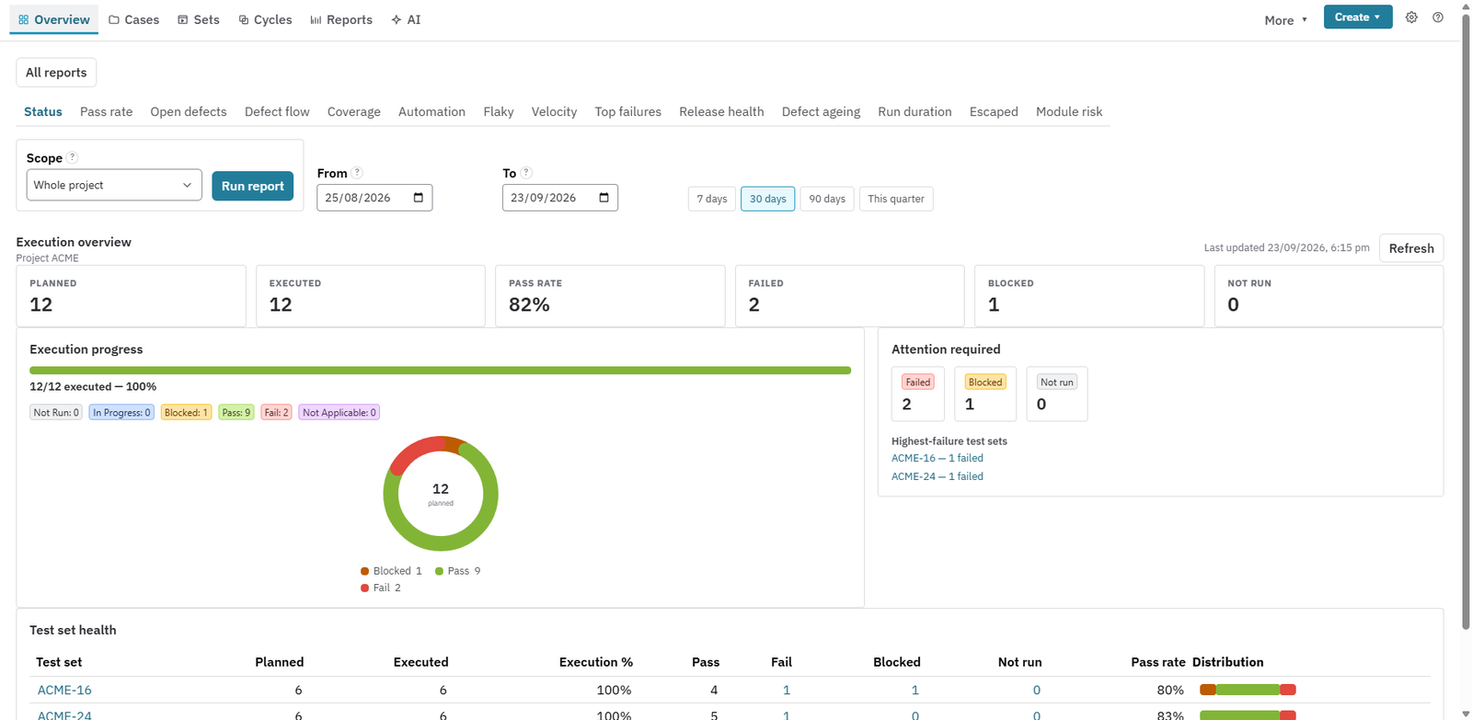Open the Overview tab
The width and height of the screenshot is (1472, 720).
pyautogui.click(x=54, y=19)
